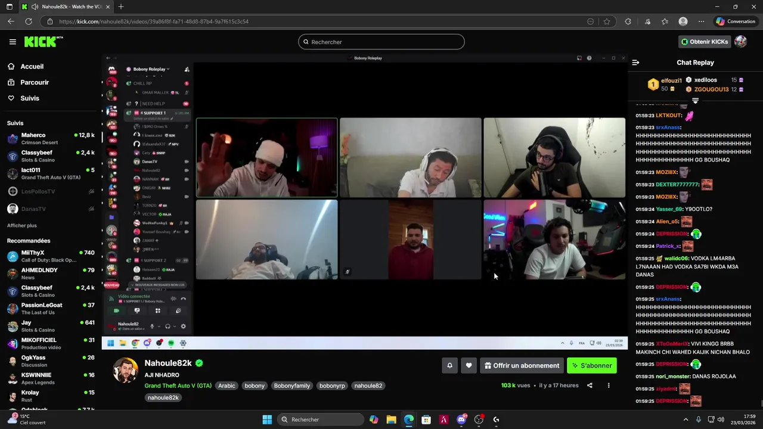Click username Yasser_69 in chat
This screenshot has width=763, height=429.
tap(668, 209)
